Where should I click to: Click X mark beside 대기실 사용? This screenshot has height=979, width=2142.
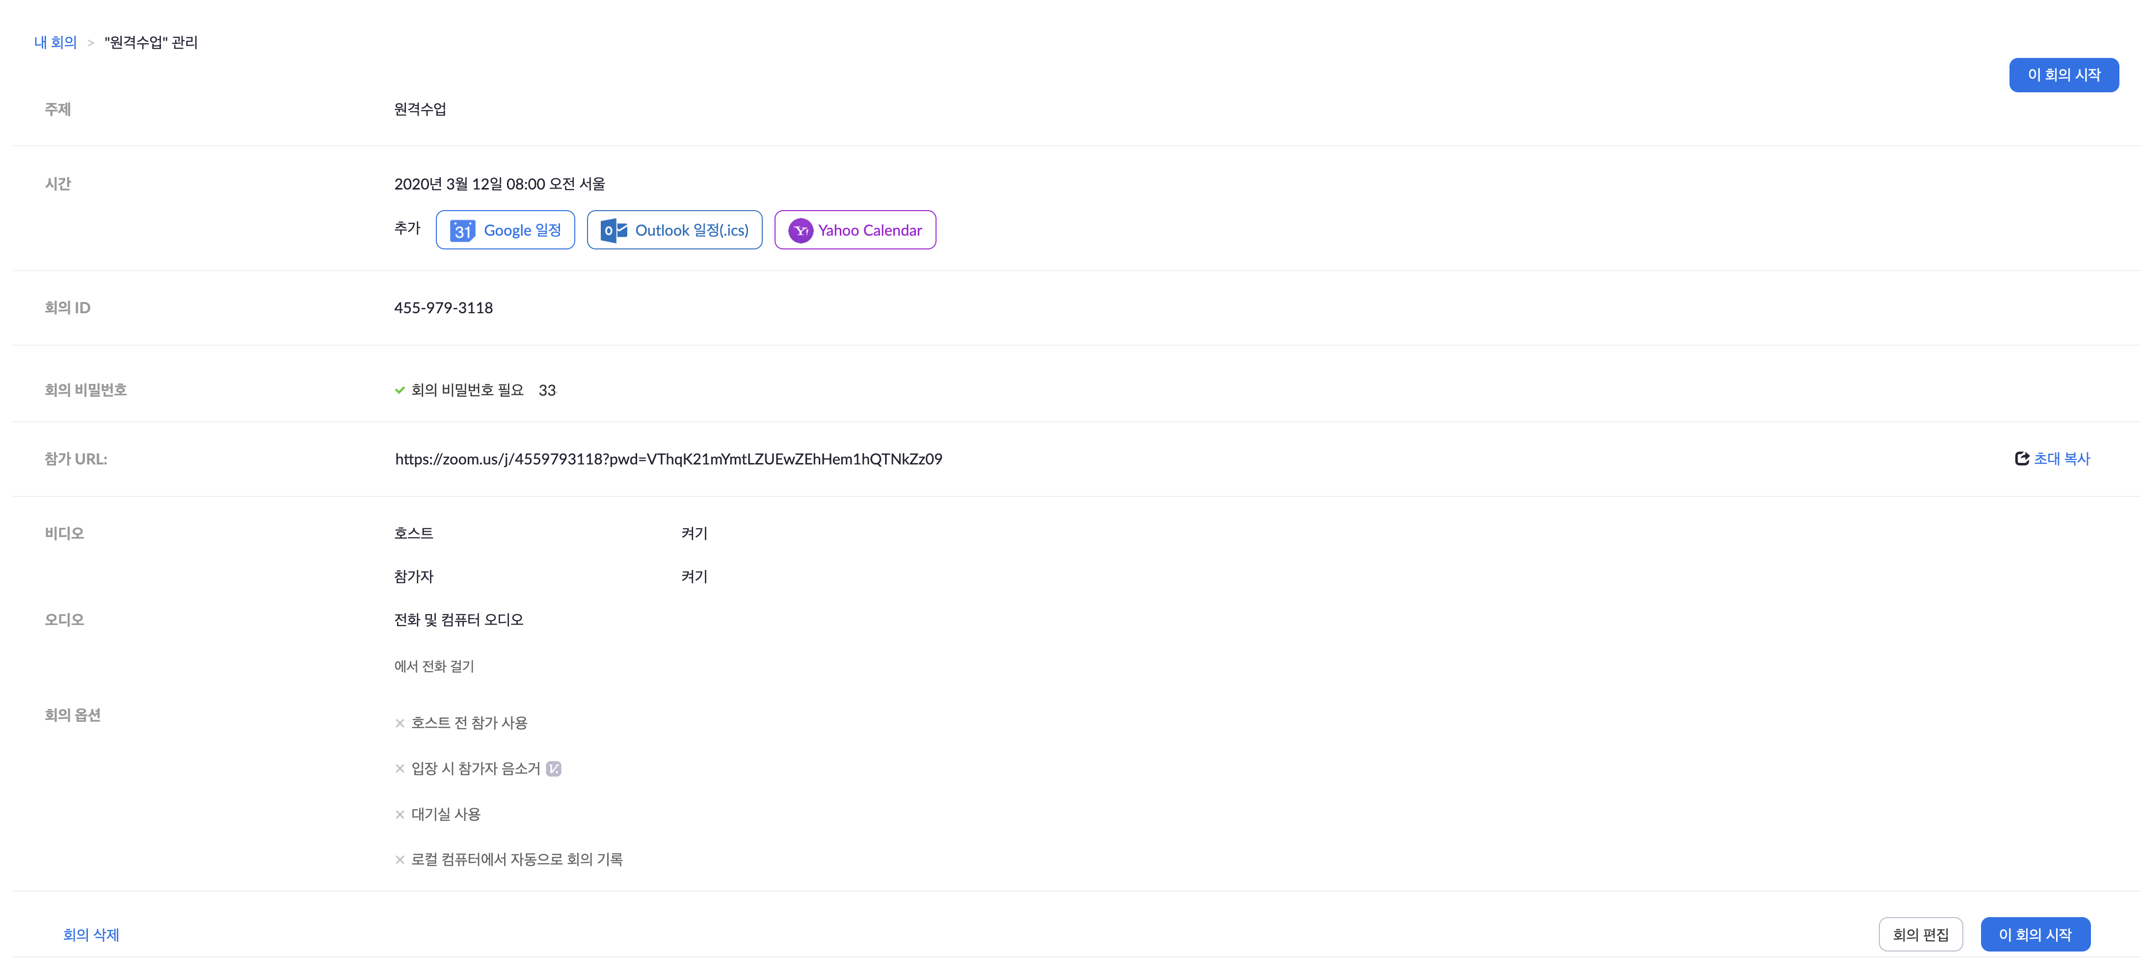[400, 815]
